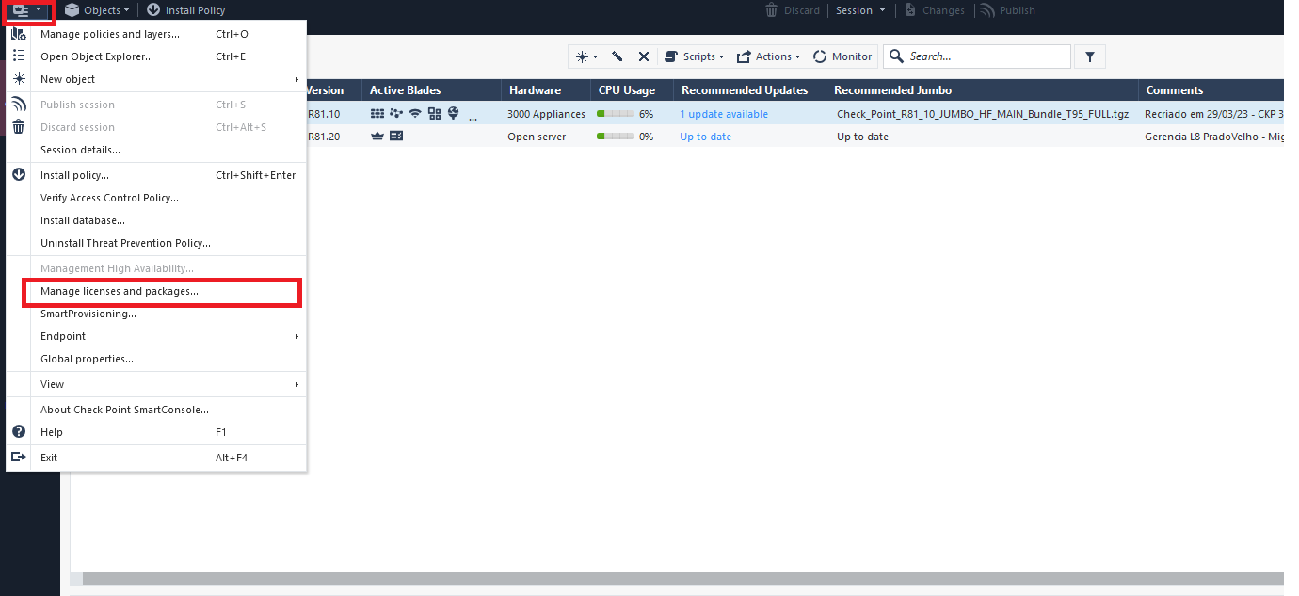Select the 3000 Appliances hardware cell
The height and width of the screenshot is (596, 1299).
click(546, 114)
